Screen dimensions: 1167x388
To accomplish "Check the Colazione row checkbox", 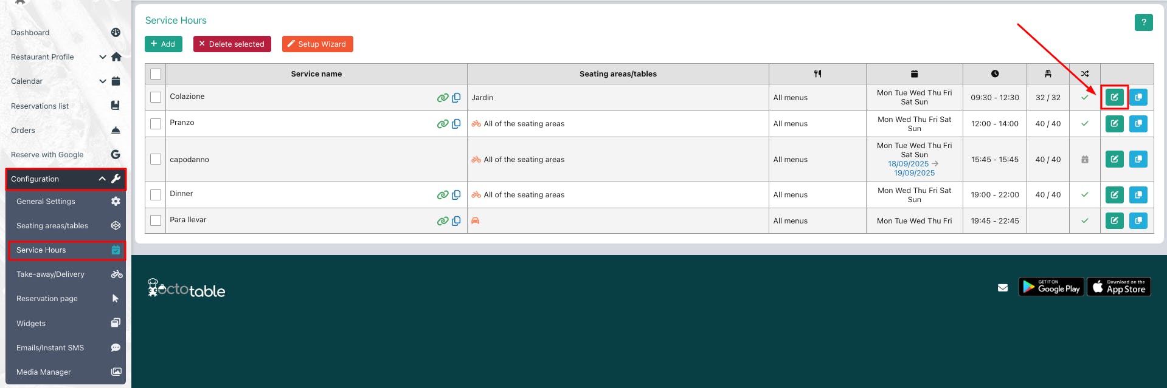I will coord(156,97).
